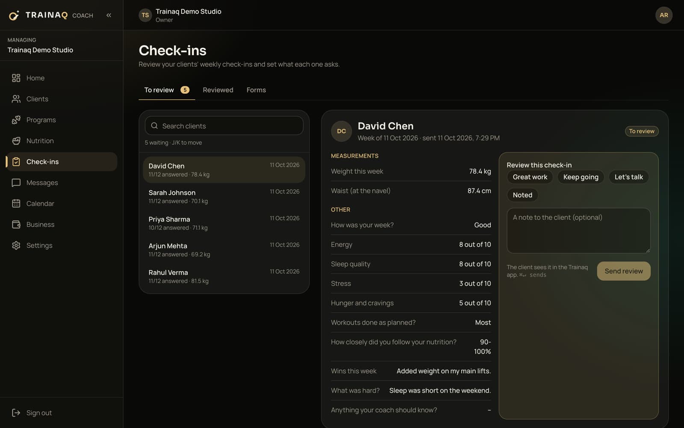Open the AR user avatar menu
The width and height of the screenshot is (684, 428).
[x=664, y=15]
